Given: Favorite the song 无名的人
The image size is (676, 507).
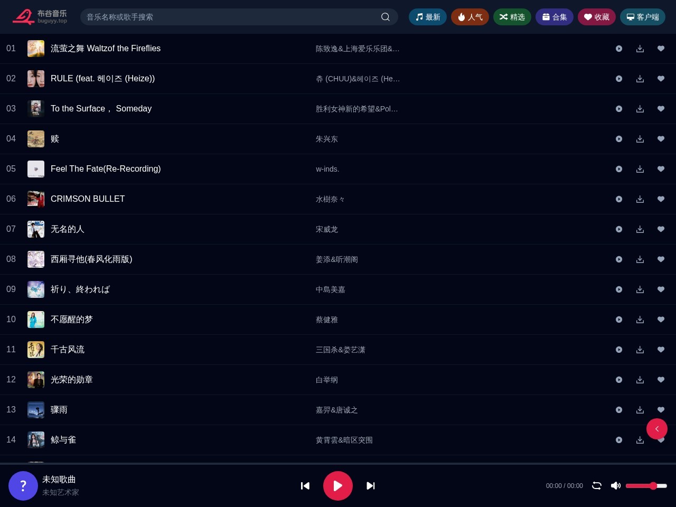Looking at the screenshot, I should 661,229.
